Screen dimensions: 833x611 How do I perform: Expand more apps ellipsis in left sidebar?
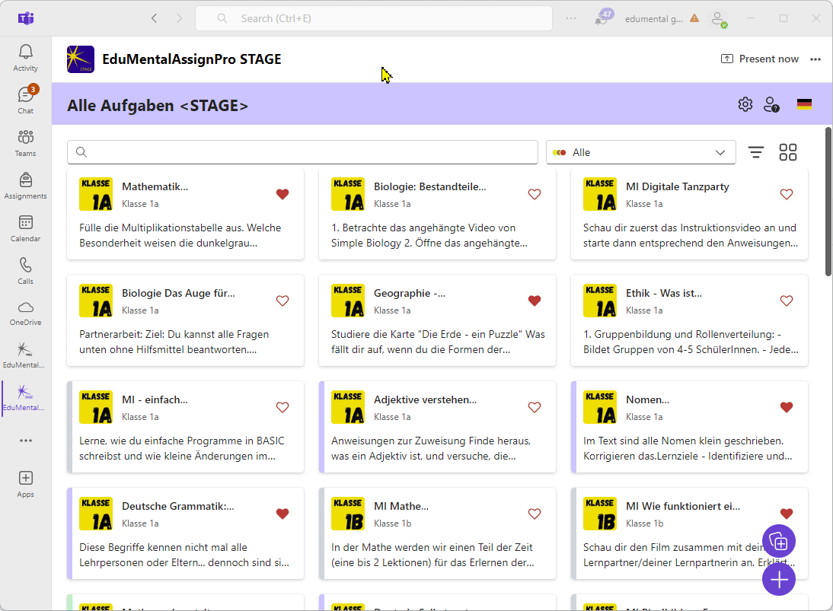coord(25,441)
